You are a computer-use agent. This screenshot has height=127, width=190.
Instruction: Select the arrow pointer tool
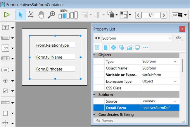(20, 15)
